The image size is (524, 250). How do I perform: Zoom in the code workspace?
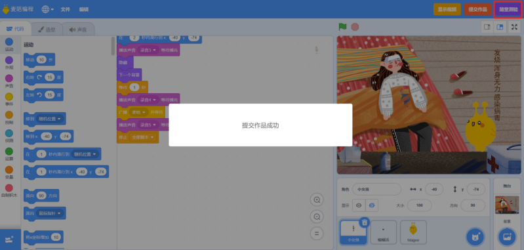point(317,200)
